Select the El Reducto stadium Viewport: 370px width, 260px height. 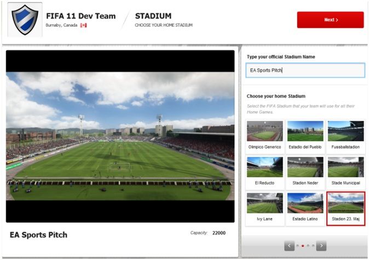pos(265,172)
